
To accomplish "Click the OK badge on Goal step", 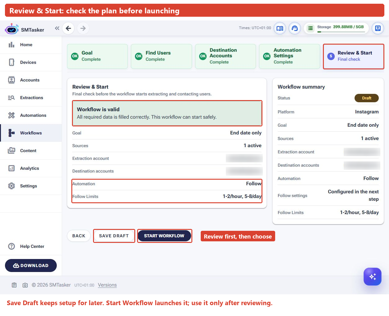I will tap(75, 56).
